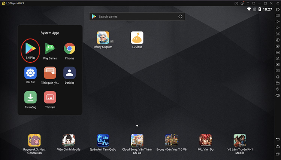
Task: Click the Search games input field
Action: tap(137, 16)
